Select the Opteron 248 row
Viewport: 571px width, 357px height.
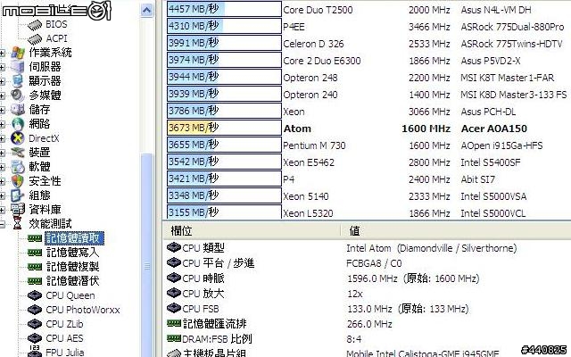tap(368, 78)
